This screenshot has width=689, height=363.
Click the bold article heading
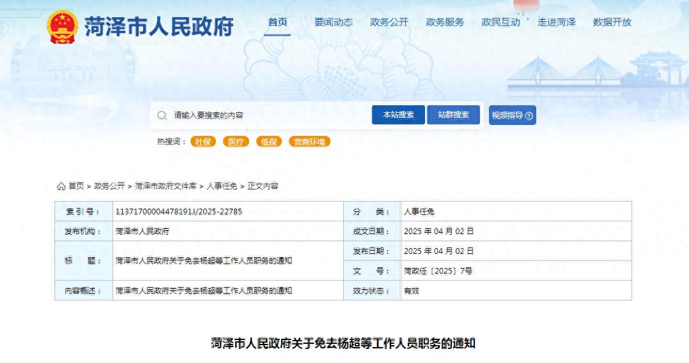(x=343, y=343)
